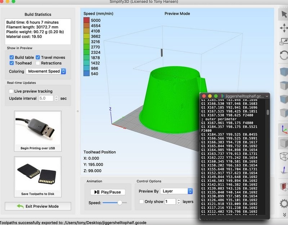Uncheck the Build table checkbox
This screenshot has width=288, height=225.
click(x=12, y=58)
